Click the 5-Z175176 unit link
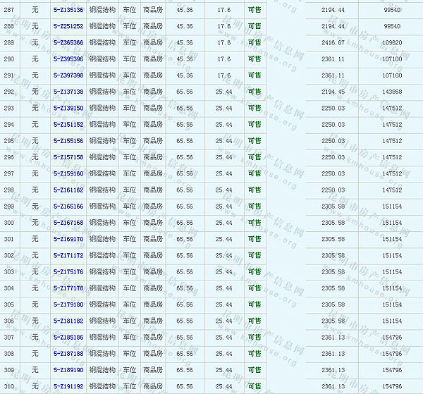 [68, 272]
